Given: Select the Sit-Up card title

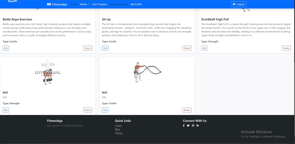Looking at the screenshot, I should coord(106,19).
